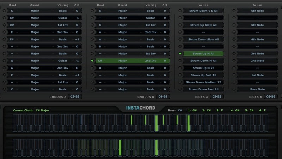Enable radio button next to Strum Down V S All
Screen dimensions: 282x159
click(180, 11)
